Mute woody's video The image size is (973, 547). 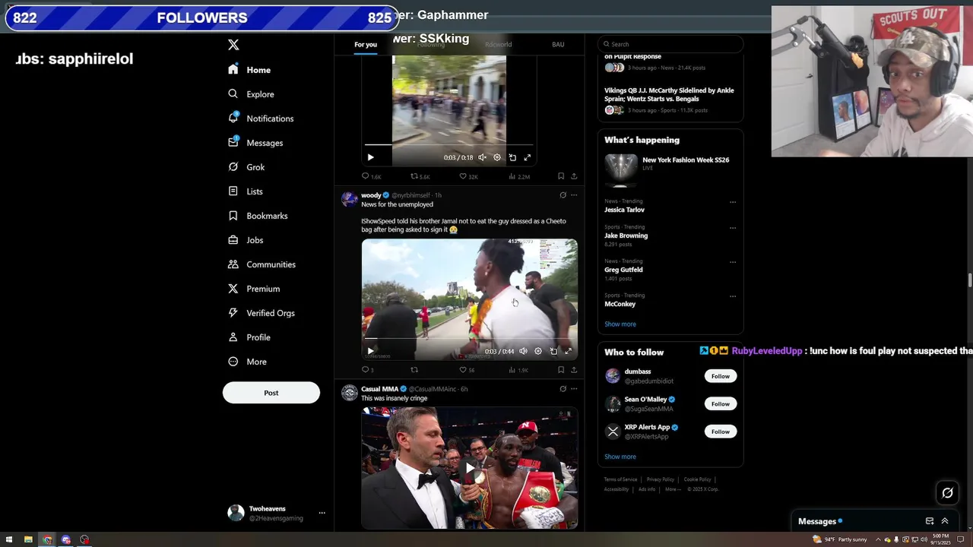tap(523, 351)
